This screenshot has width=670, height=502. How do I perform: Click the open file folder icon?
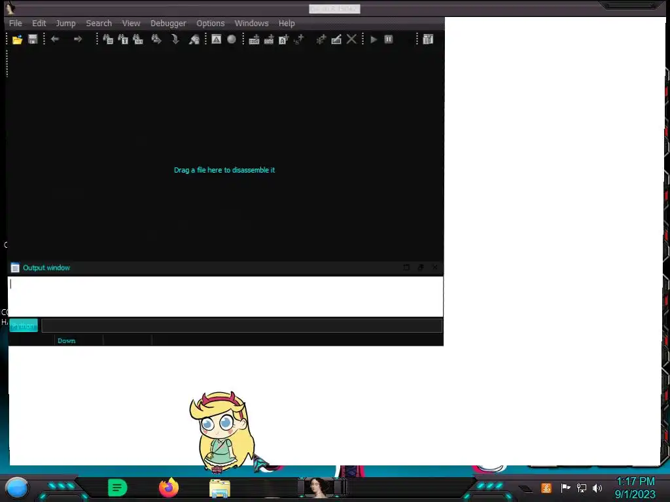tap(18, 40)
